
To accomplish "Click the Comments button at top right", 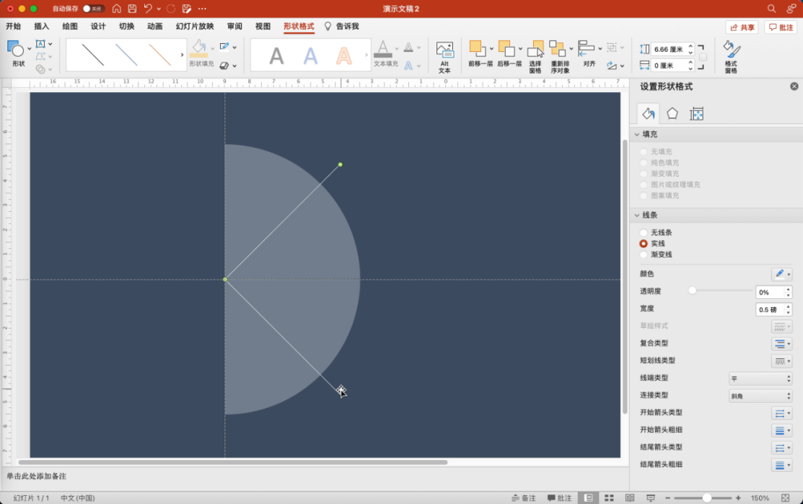I will (781, 28).
